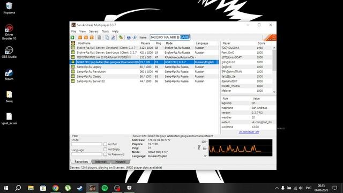This screenshot has width=343, height=193.
Task: Click the green tag toolbar icon
Action: click(x=121, y=38)
